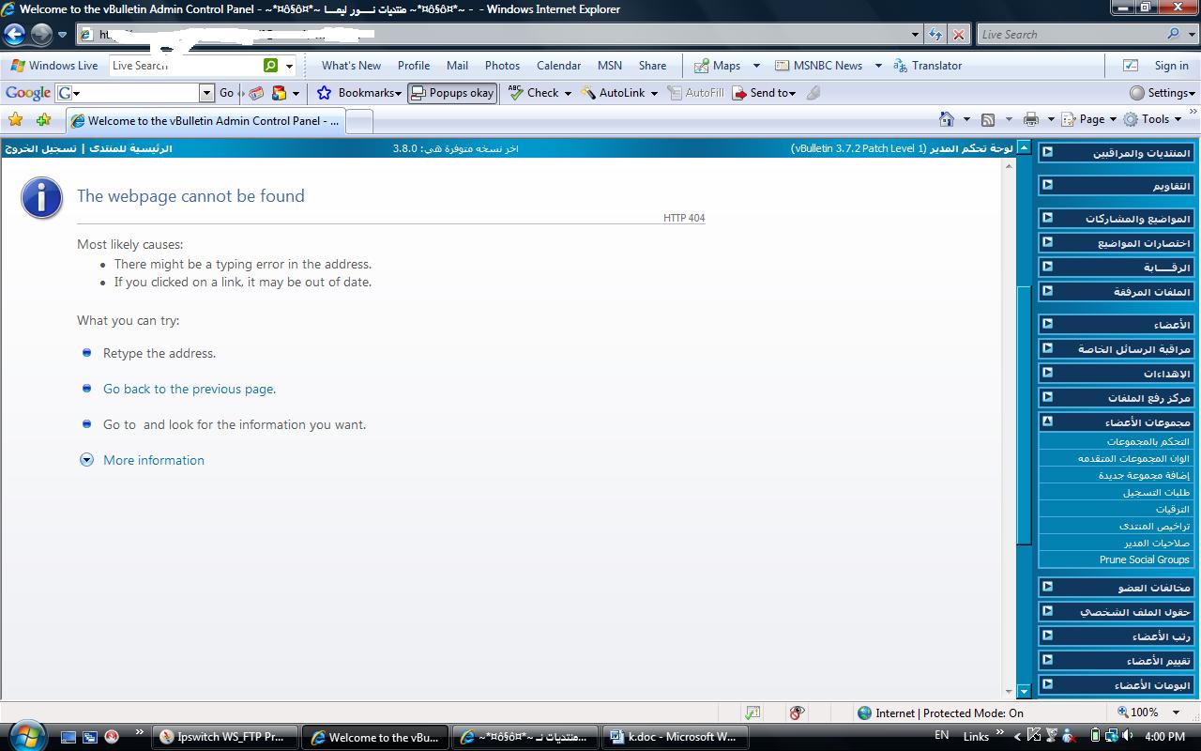The width and height of the screenshot is (1201, 751).
Task: Open k.doc Microsoft Word from taskbar
Action: (674, 737)
